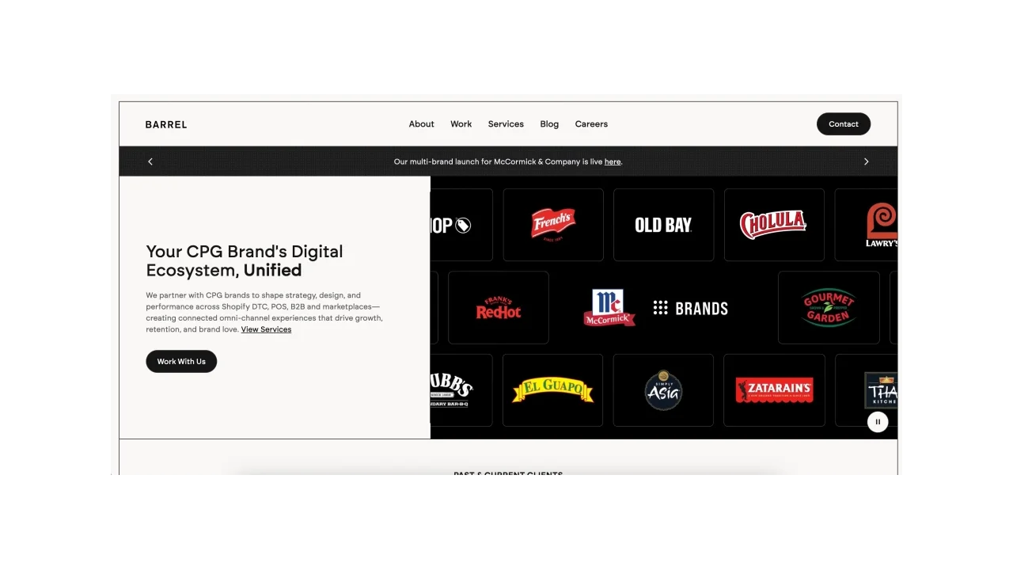Navigate to the Work section

tap(461, 123)
